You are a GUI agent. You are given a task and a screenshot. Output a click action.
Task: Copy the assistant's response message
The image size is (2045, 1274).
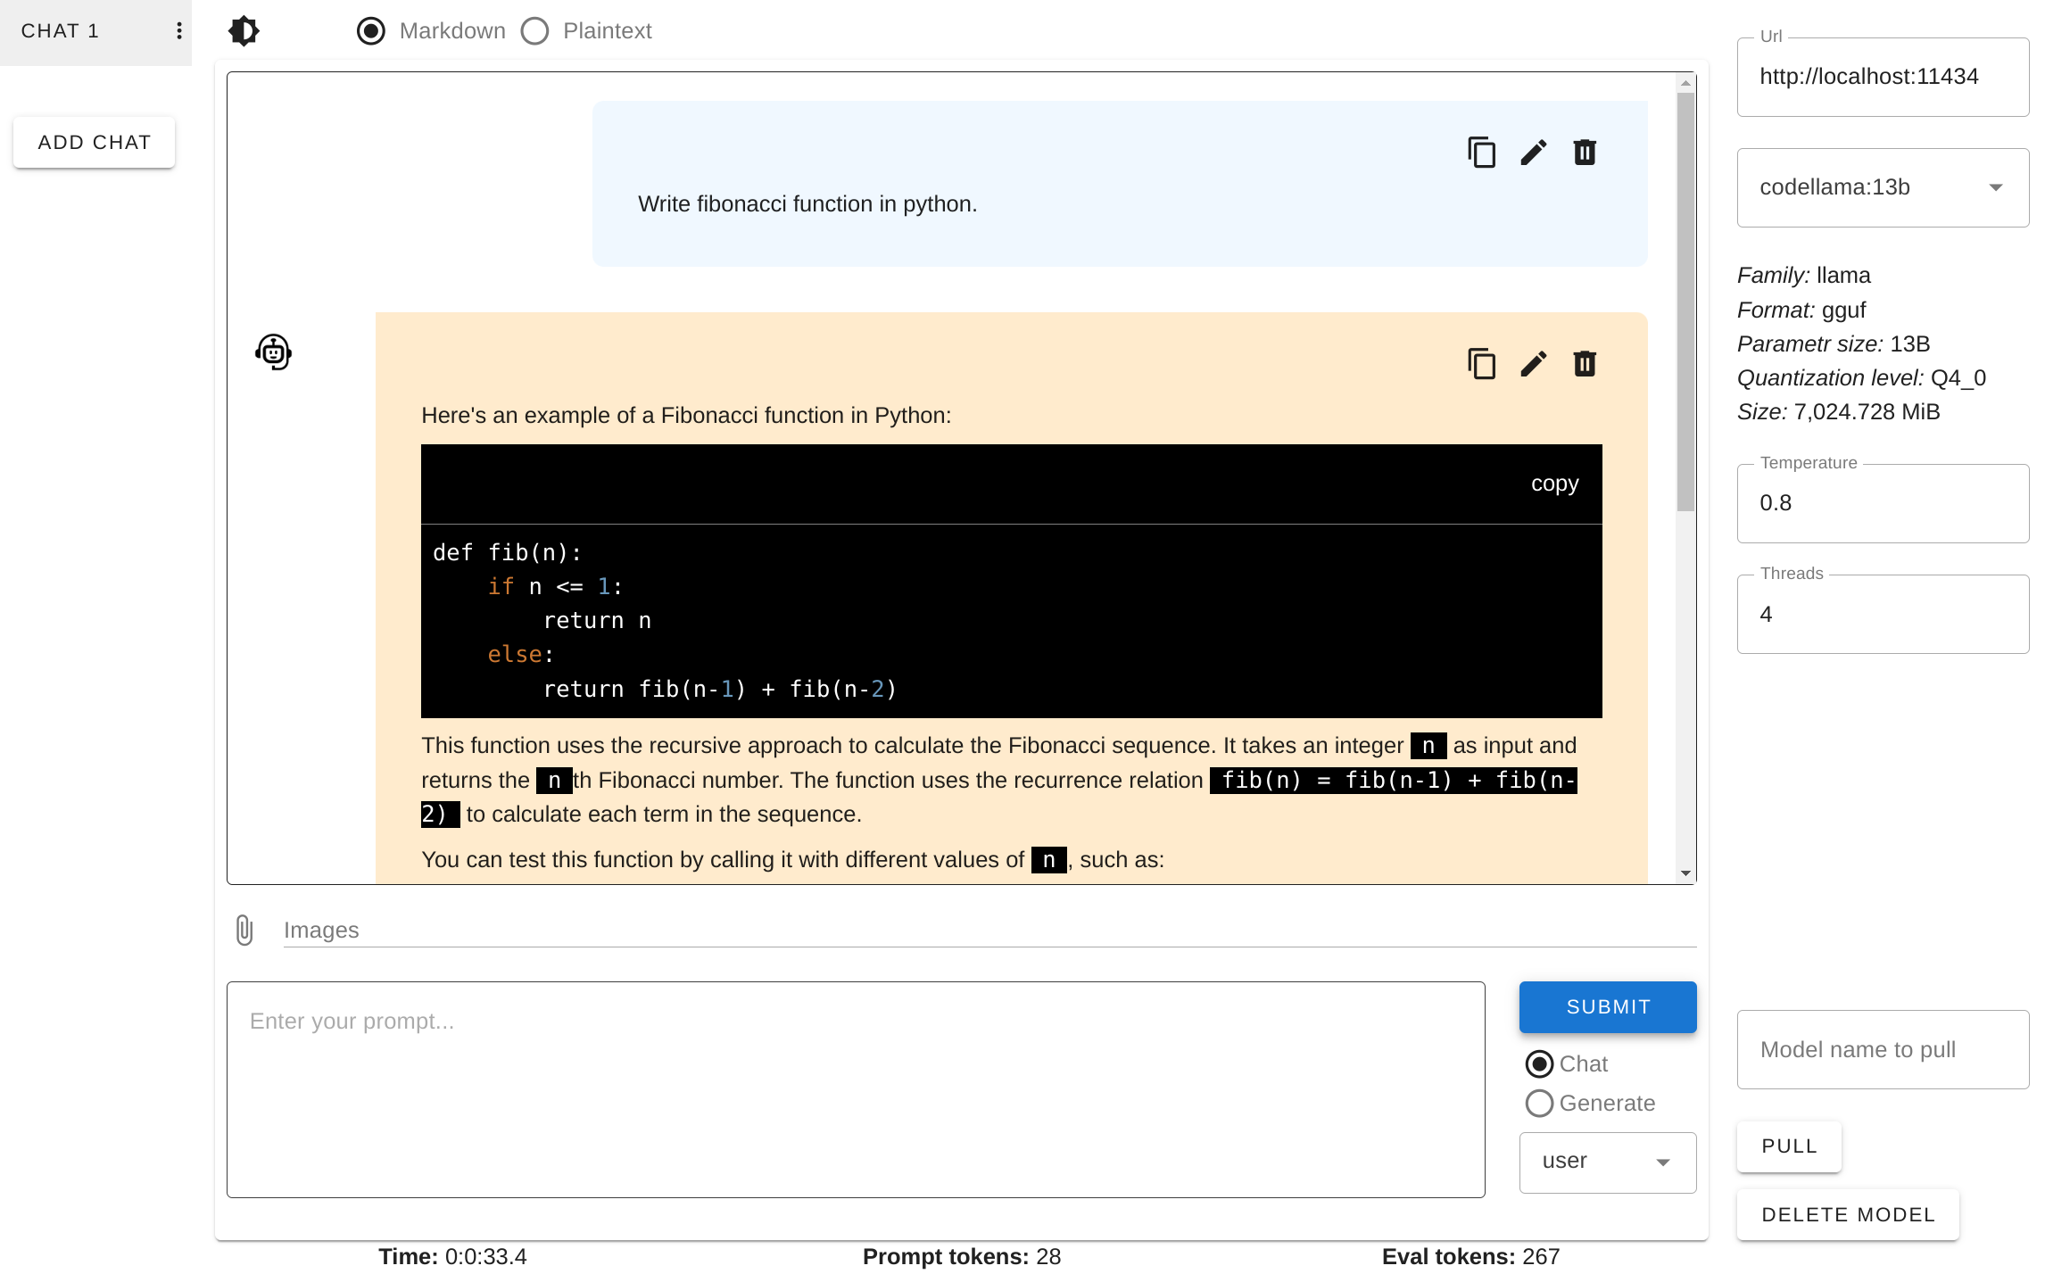click(x=1481, y=364)
